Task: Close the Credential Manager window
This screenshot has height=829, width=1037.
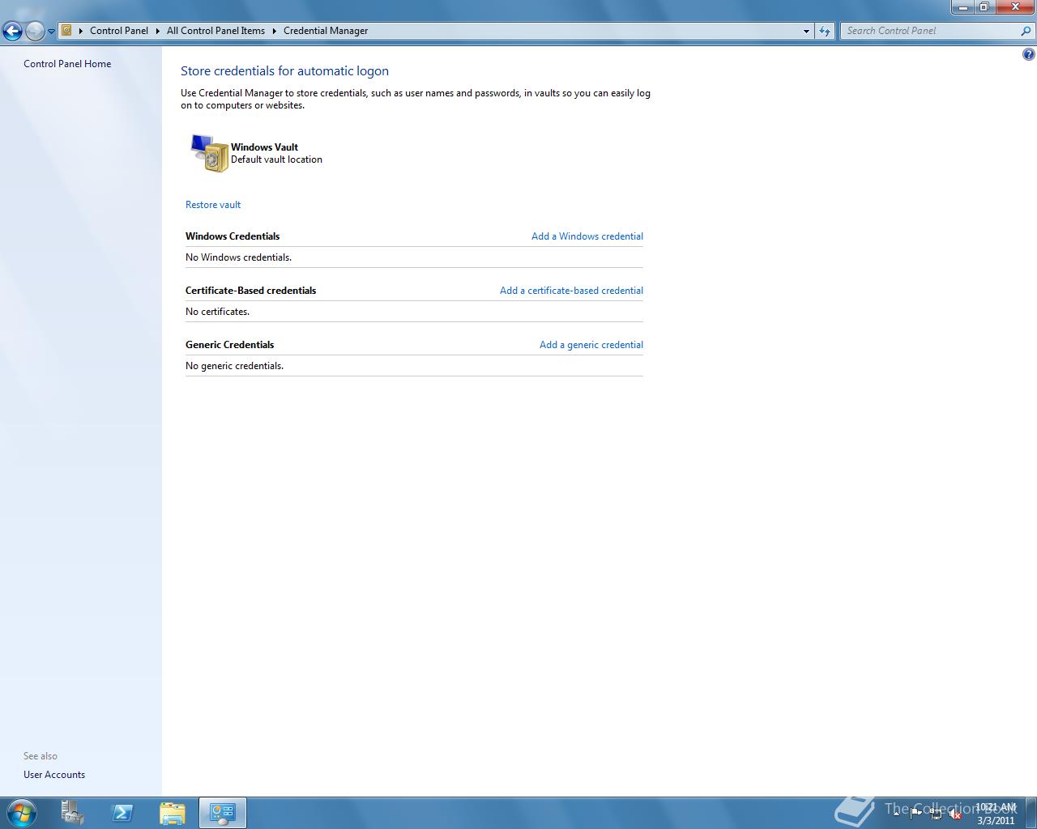Action: (x=1014, y=7)
